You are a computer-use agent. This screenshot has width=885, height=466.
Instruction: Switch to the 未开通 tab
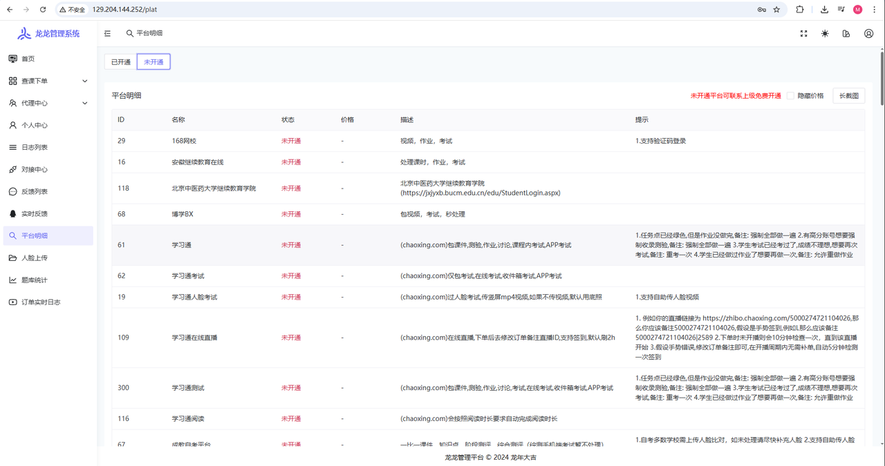pyautogui.click(x=153, y=61)
